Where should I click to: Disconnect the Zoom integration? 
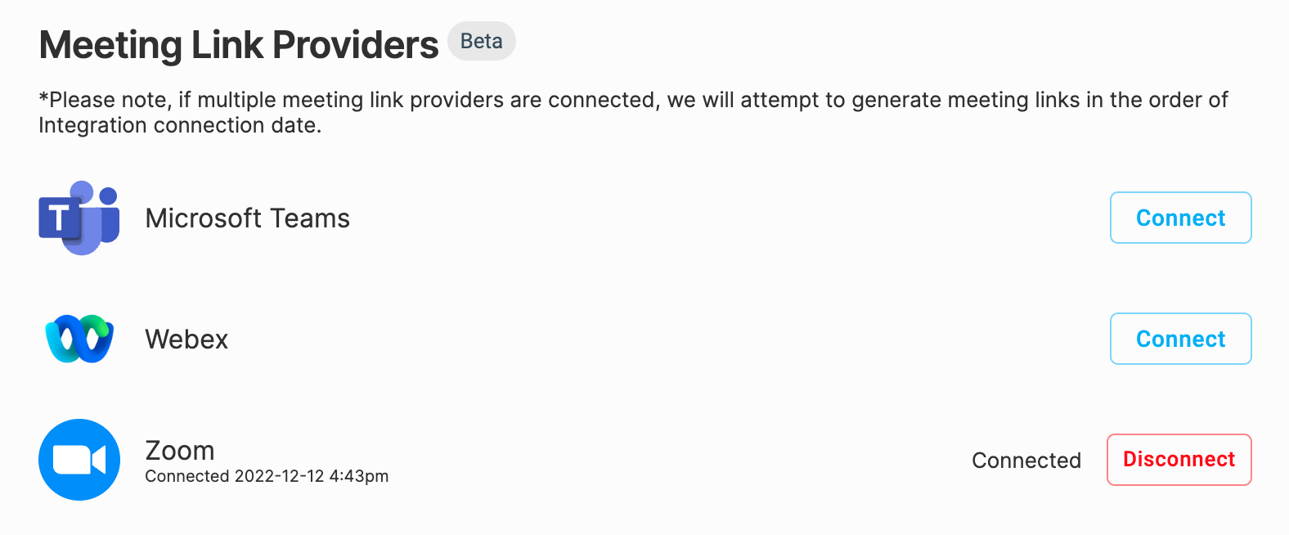[1179, 460]
